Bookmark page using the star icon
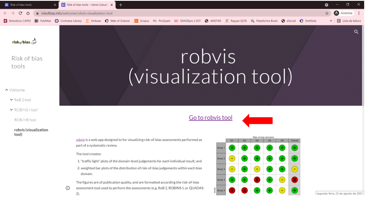The height and width of the screenshot is (197, 365). click(x=327, y=13)
